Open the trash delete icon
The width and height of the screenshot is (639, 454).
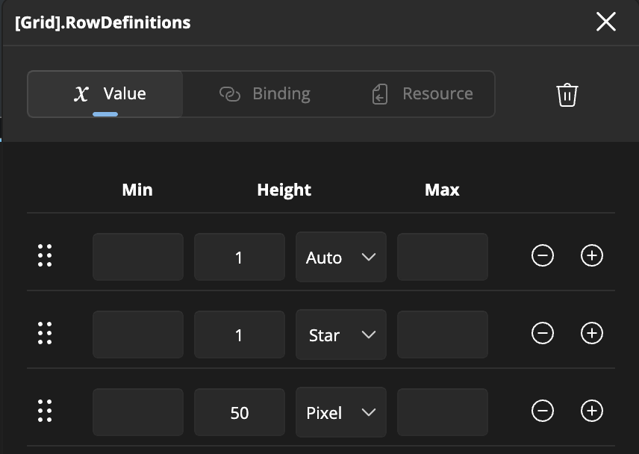point(567,94)
